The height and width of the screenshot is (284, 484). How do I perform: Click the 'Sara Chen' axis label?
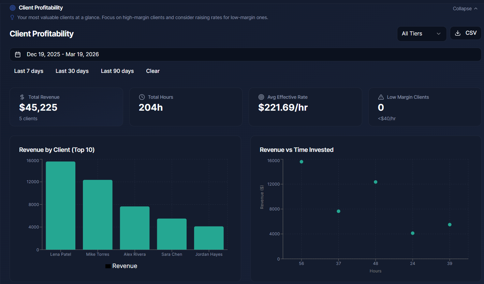click(172, 254)
